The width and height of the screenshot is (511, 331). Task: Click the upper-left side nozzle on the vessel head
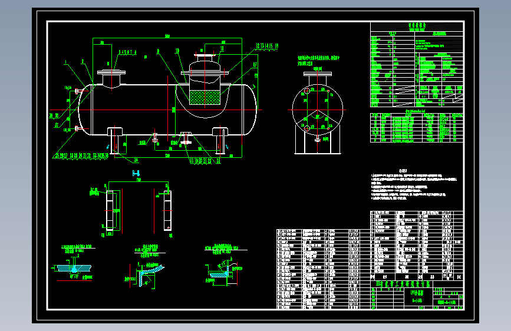tap(78, 91)
